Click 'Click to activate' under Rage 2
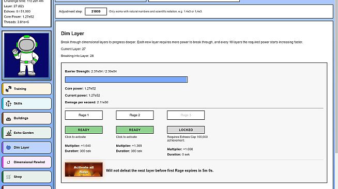 (127, 137)
